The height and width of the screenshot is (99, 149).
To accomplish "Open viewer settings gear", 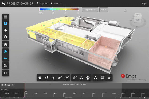I will pos(109,78).
